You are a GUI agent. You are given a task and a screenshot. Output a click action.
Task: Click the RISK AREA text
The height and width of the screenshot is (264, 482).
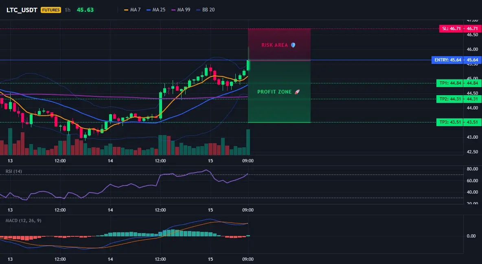[x=274, y=45]
